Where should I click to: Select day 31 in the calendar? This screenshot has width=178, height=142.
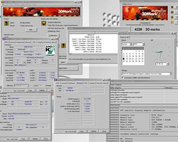point(142,61)
